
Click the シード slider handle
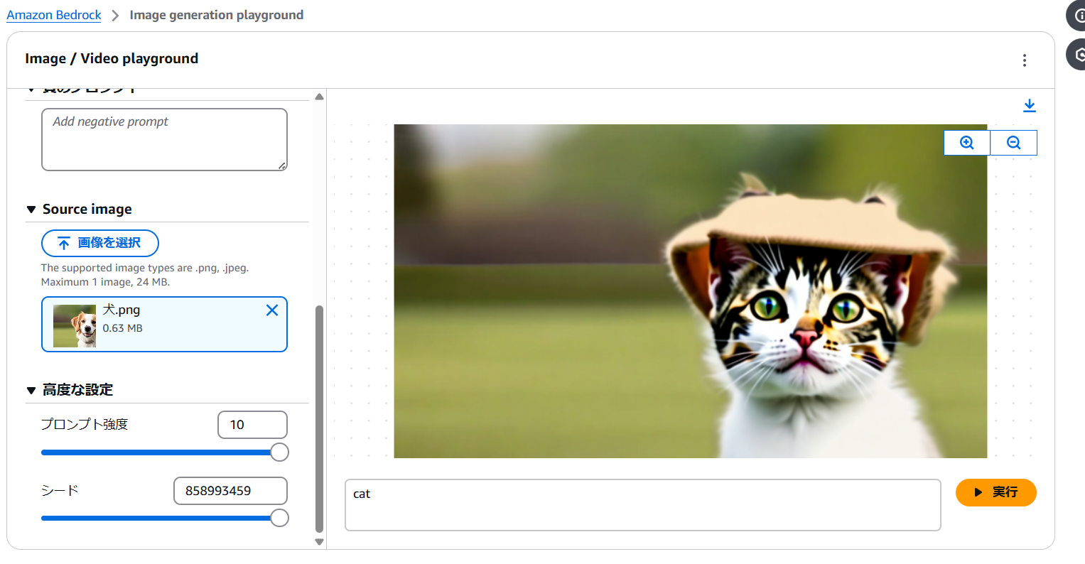point(279,518)
